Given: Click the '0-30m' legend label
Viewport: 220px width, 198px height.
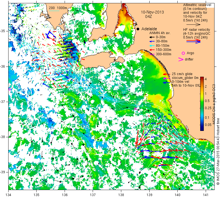Looking at the screenshot, I should (x=161, y=37).
